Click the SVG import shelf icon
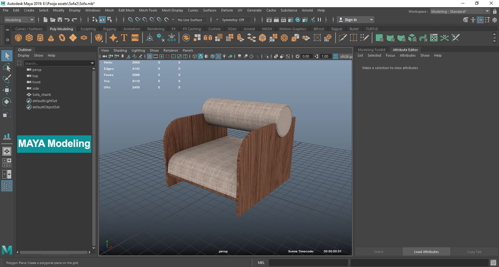The height and width of the screenshot is (267, 499). (135, 38)
